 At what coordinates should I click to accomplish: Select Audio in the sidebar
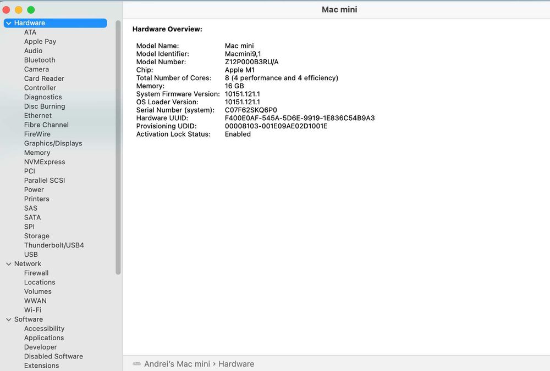click(x=34, y=50)
